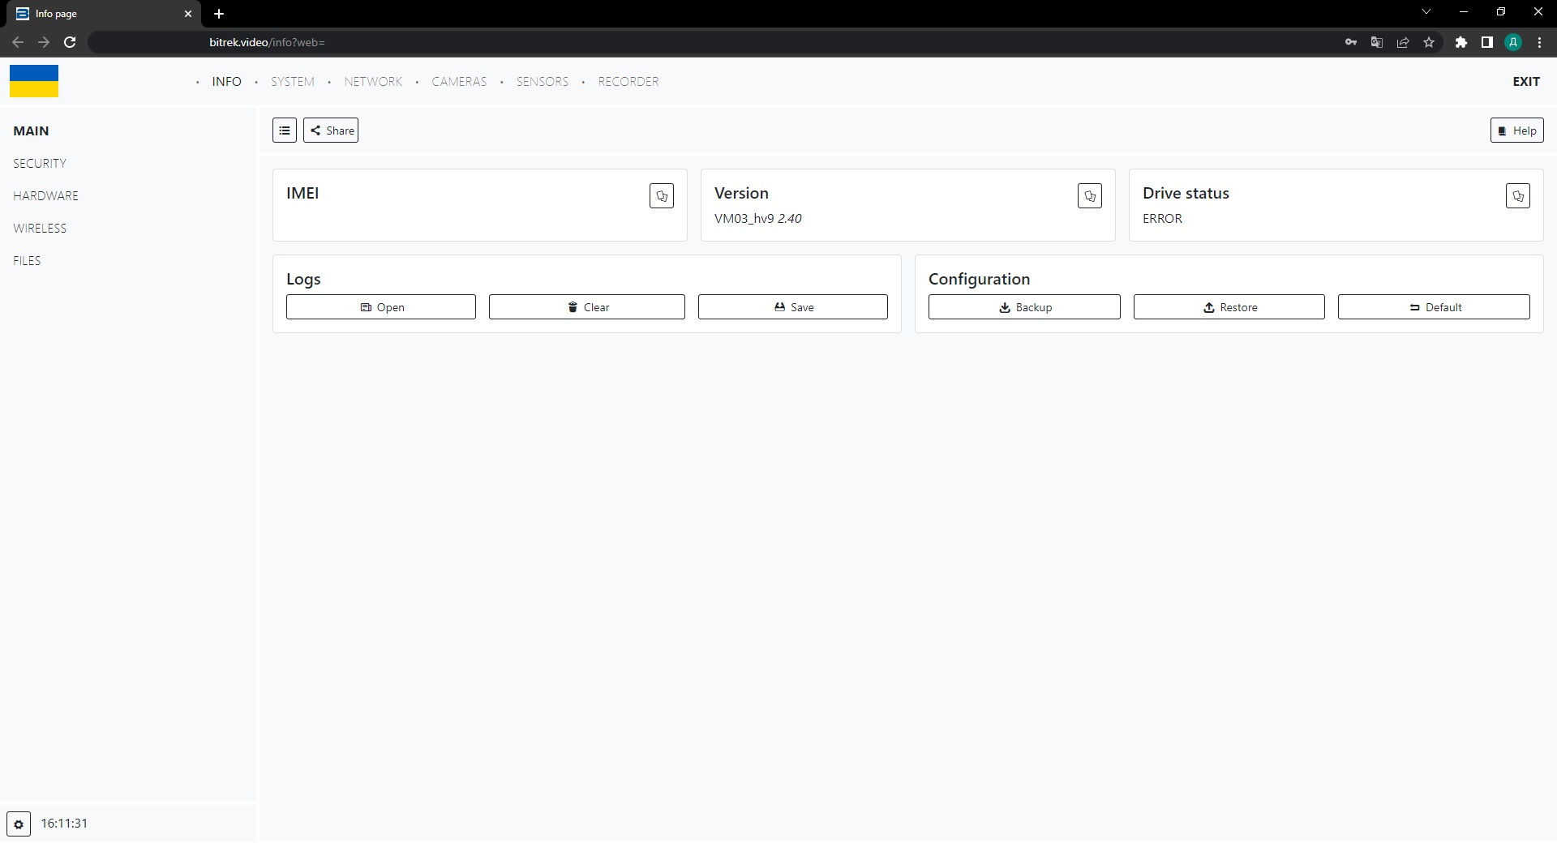Viewport: 1557px width, 843px height.
Task: Click the copy icon in IMEI card
Action: (661, 196)
